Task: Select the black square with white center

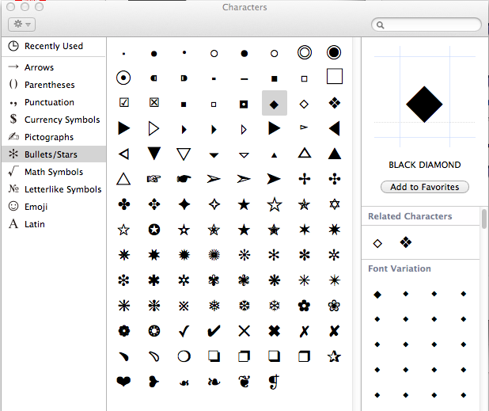Action: tap(244, 105)
